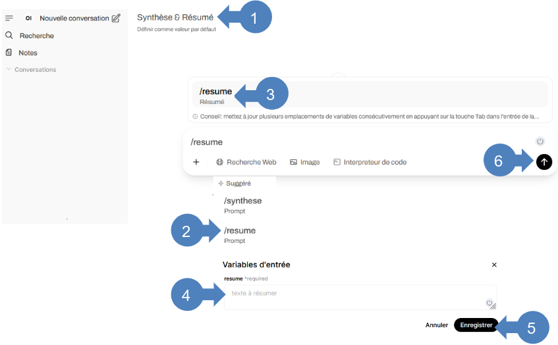Click Définir comme valeur par défaut
558x345 pixels.
[177, 29]
